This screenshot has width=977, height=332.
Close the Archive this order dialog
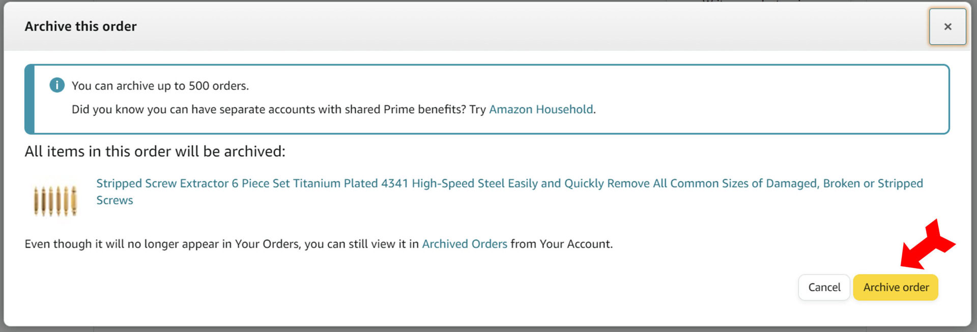(947, 26)
